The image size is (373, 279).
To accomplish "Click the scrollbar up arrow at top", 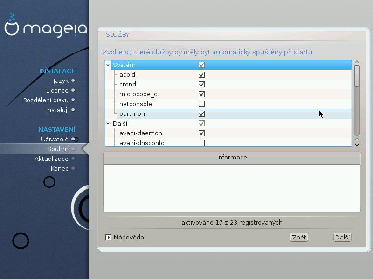I will pos(357,62).
